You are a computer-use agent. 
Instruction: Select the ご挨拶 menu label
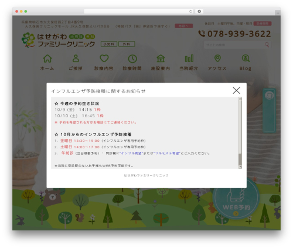pyautogui.click(x=76, y=69)
